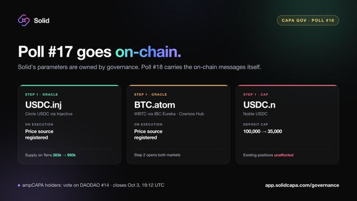Click Circle USDC via Injective subtitle

click(x=49, y=114)
